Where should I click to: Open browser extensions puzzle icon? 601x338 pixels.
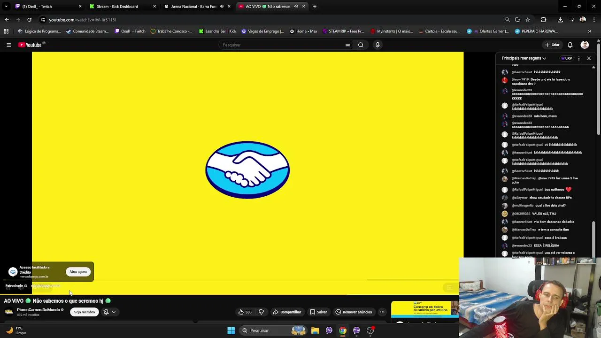point(544,20)
